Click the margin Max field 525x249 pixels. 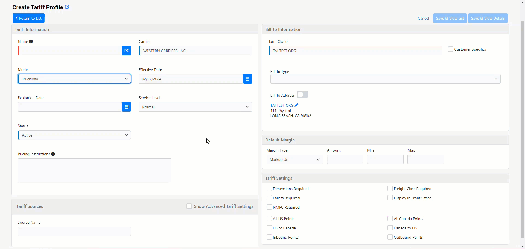[x=425, y=159]
